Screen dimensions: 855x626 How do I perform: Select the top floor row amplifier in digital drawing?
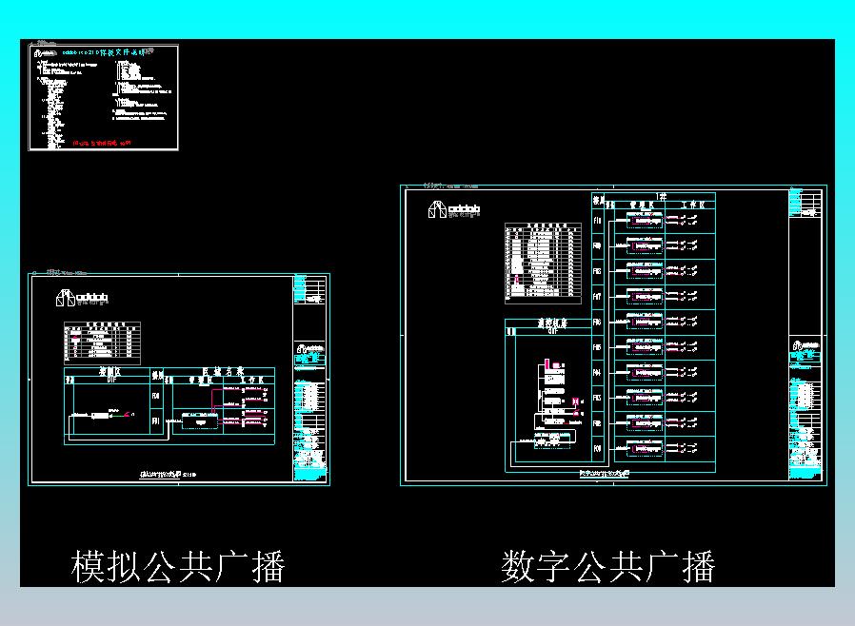click(644, 221)
